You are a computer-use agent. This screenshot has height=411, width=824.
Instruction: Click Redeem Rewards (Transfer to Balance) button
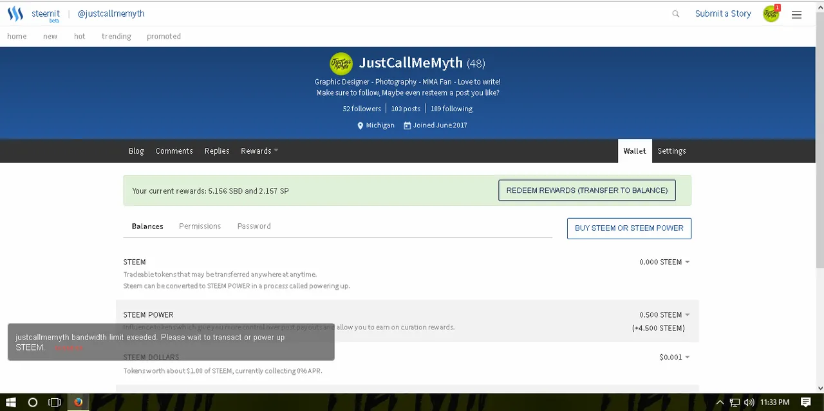[x=587, y=190]
